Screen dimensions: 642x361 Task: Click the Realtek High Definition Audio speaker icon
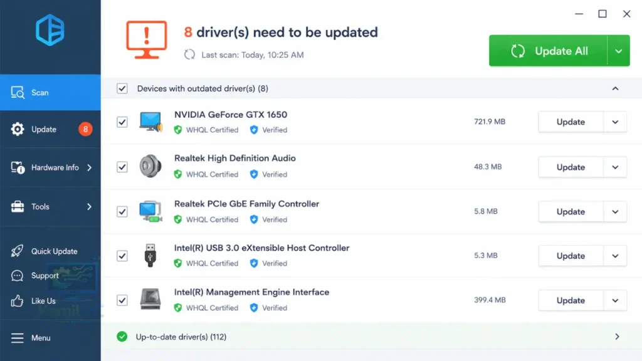pos(150,166)
